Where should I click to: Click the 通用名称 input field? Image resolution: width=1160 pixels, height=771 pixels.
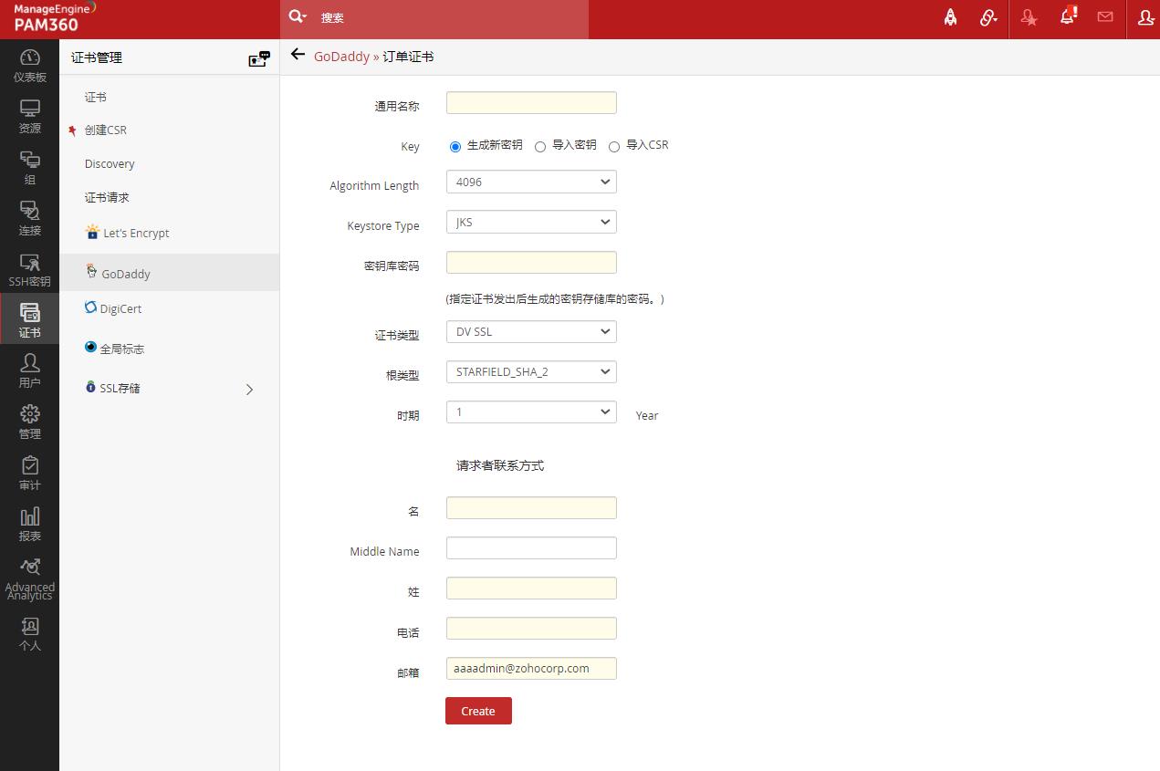click(x=531, y=103)
